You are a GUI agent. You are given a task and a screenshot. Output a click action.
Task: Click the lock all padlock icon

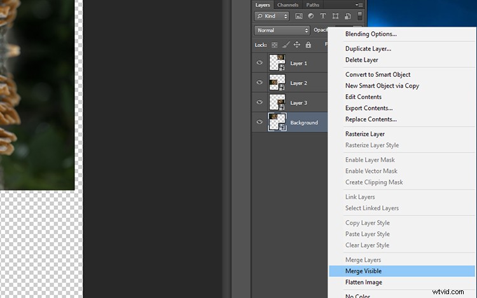308,45
